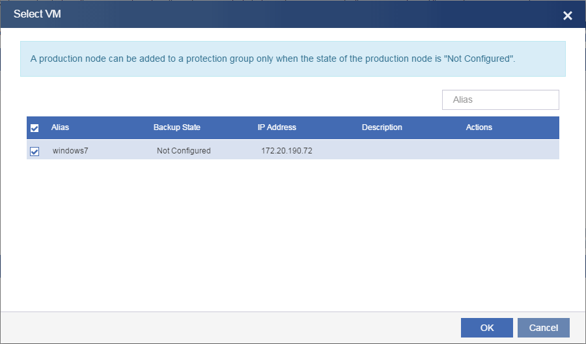Toggle the select-all checkbox in table header

tap(35, 128)
